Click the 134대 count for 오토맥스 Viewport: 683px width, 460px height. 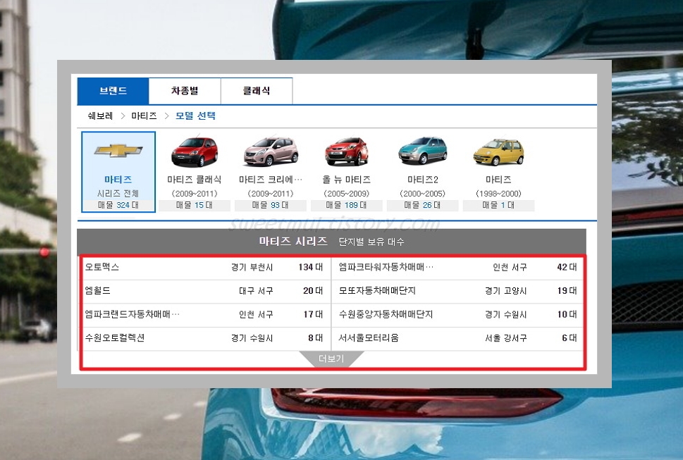pos(311,267)
